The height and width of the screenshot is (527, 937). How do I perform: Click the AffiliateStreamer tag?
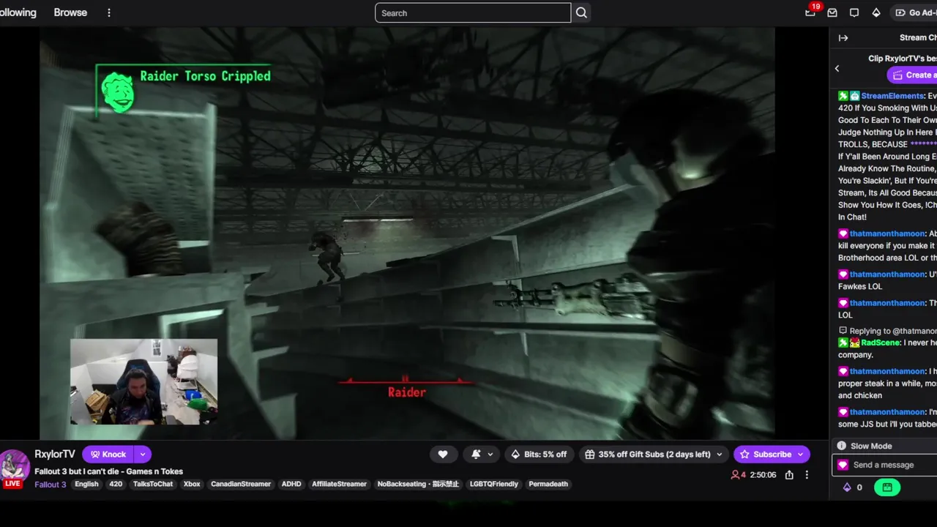click(x=339, y=484)
